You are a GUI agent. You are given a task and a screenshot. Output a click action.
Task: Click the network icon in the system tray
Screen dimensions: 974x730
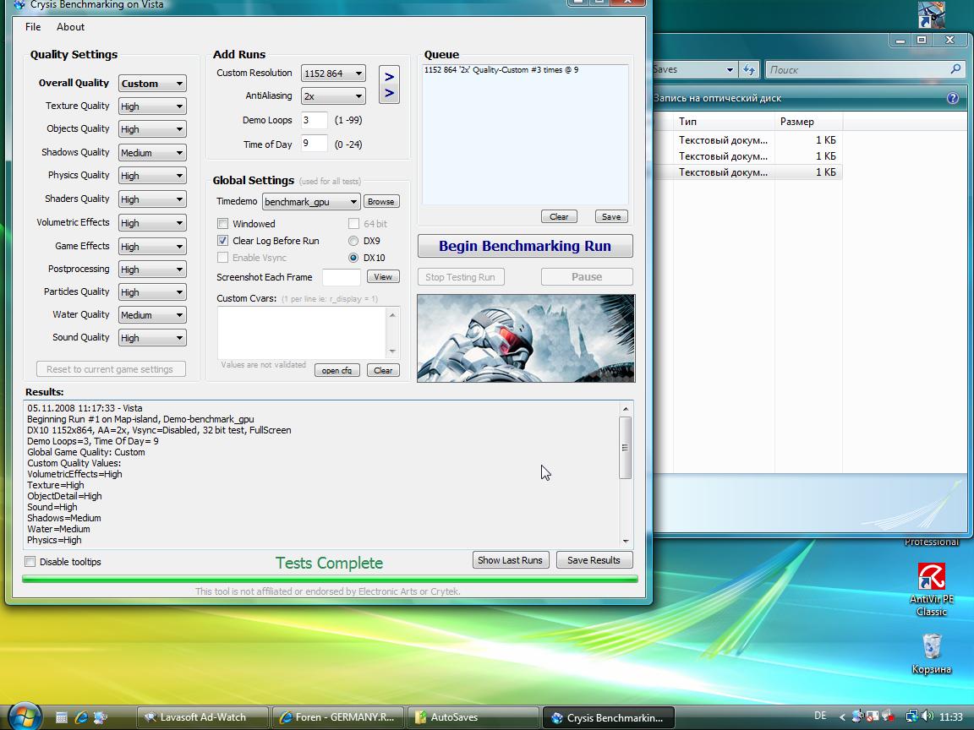[x=912, y=716]
